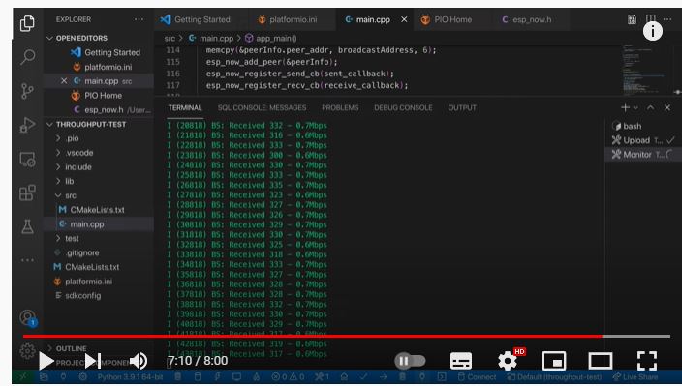Open main.cpp in the src folder tree
Image resolution: width=682 pixels, height=386 pixels.
click(99, 224)
